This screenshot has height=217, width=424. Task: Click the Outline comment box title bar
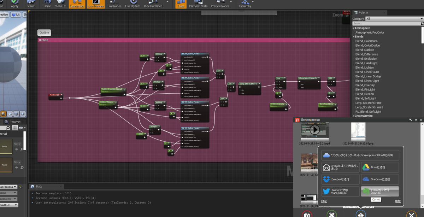(x=194, y=40)
